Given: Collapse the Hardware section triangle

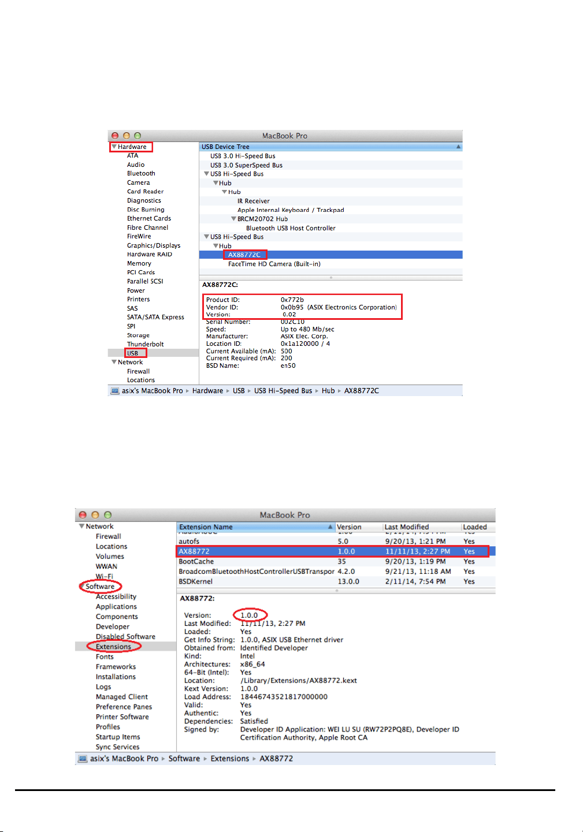Looking at the screenshot, I should tap(114, 147).
